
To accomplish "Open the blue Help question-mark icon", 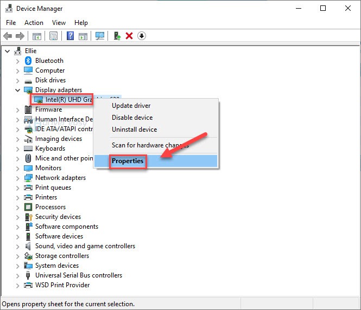I will pyautogui.click(x=70, y=36).
